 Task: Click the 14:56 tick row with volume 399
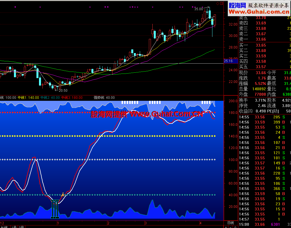pyautogui.click(x=265, y=122)
